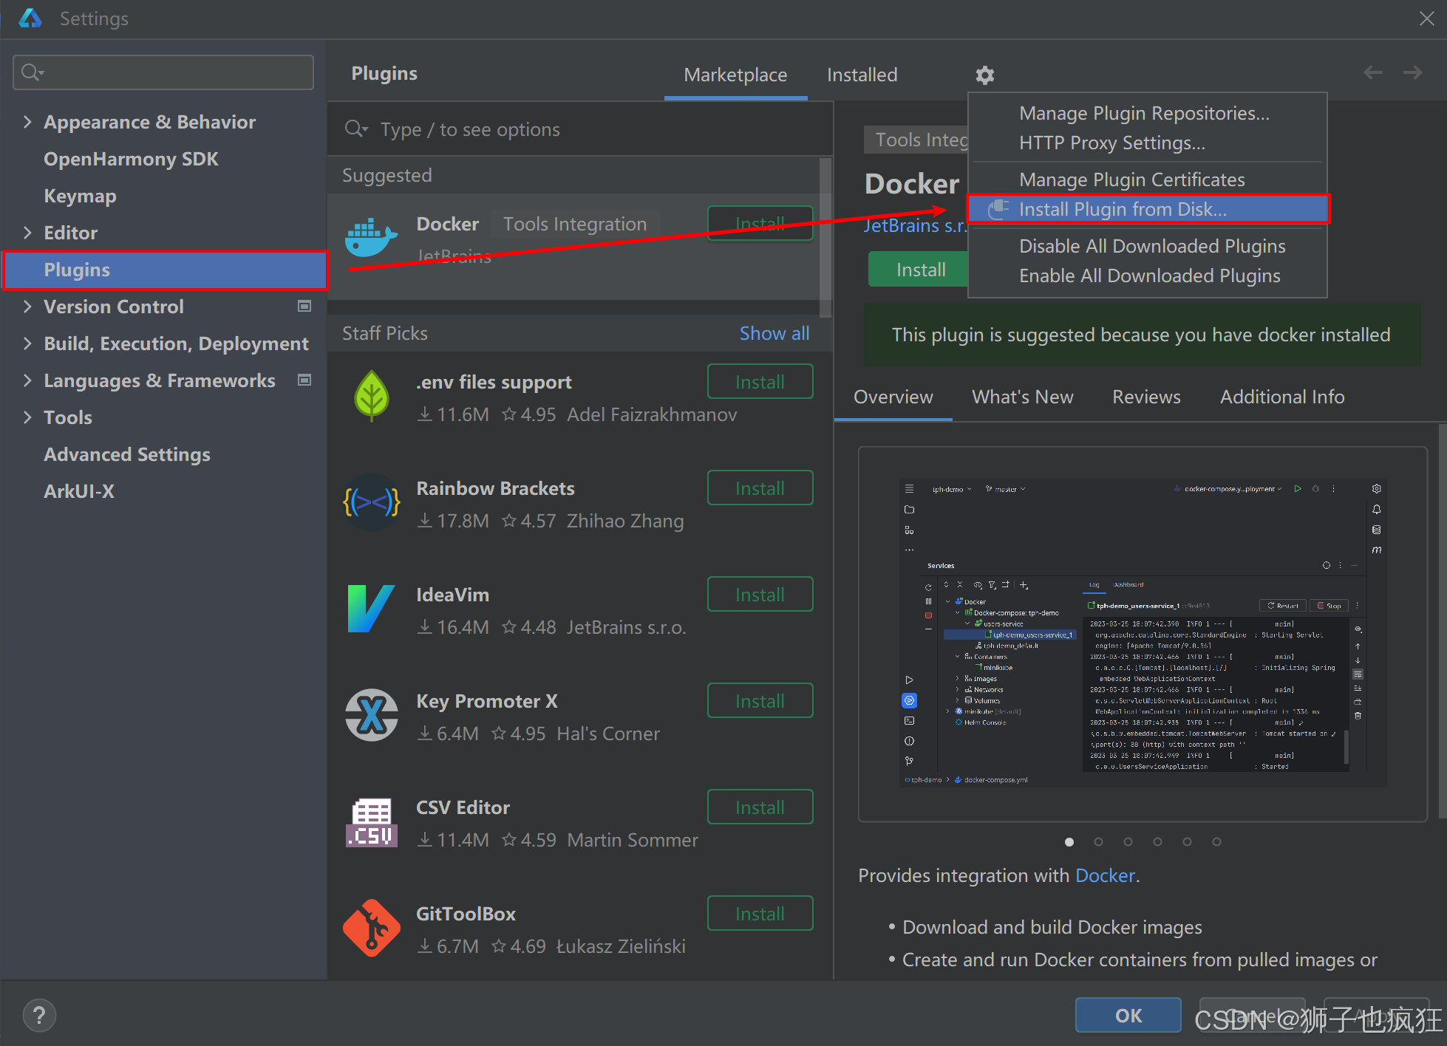Expand the Tools settings category
The width and height of the screenshot is (1447, 1046).
[27, 417]
